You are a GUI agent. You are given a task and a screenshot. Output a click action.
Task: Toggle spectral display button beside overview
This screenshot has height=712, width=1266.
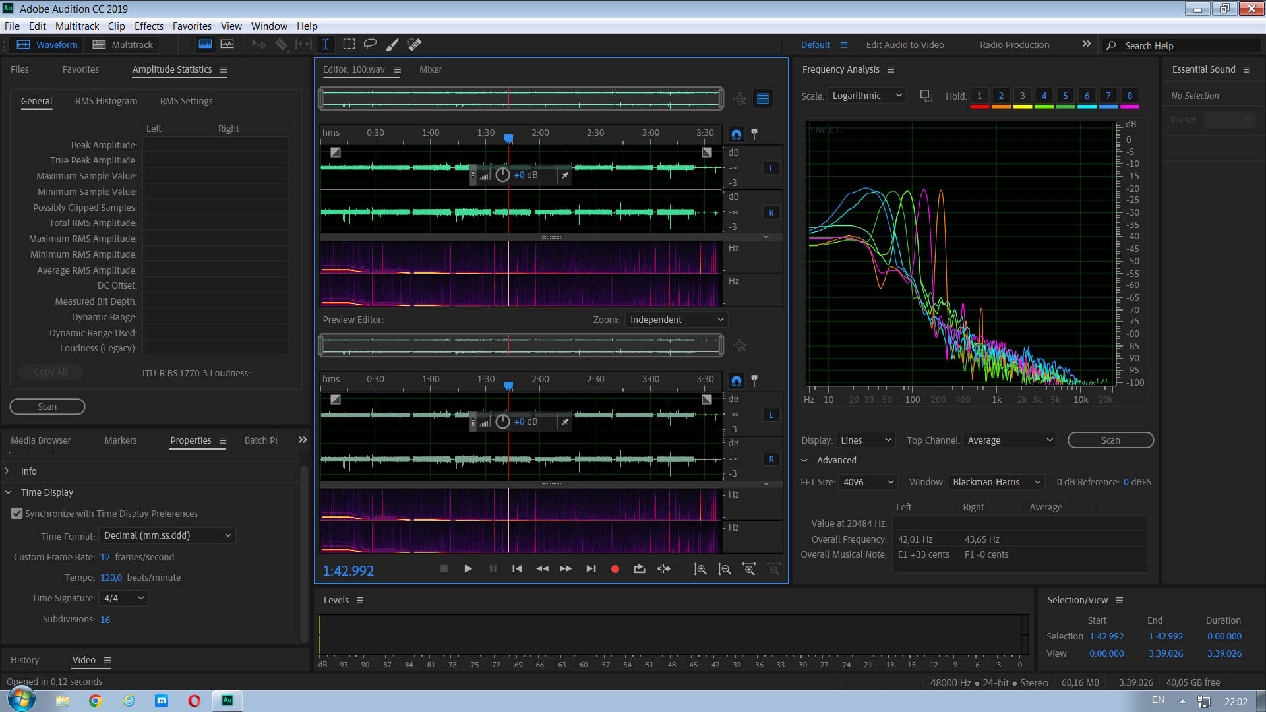(x=763, y=99)
